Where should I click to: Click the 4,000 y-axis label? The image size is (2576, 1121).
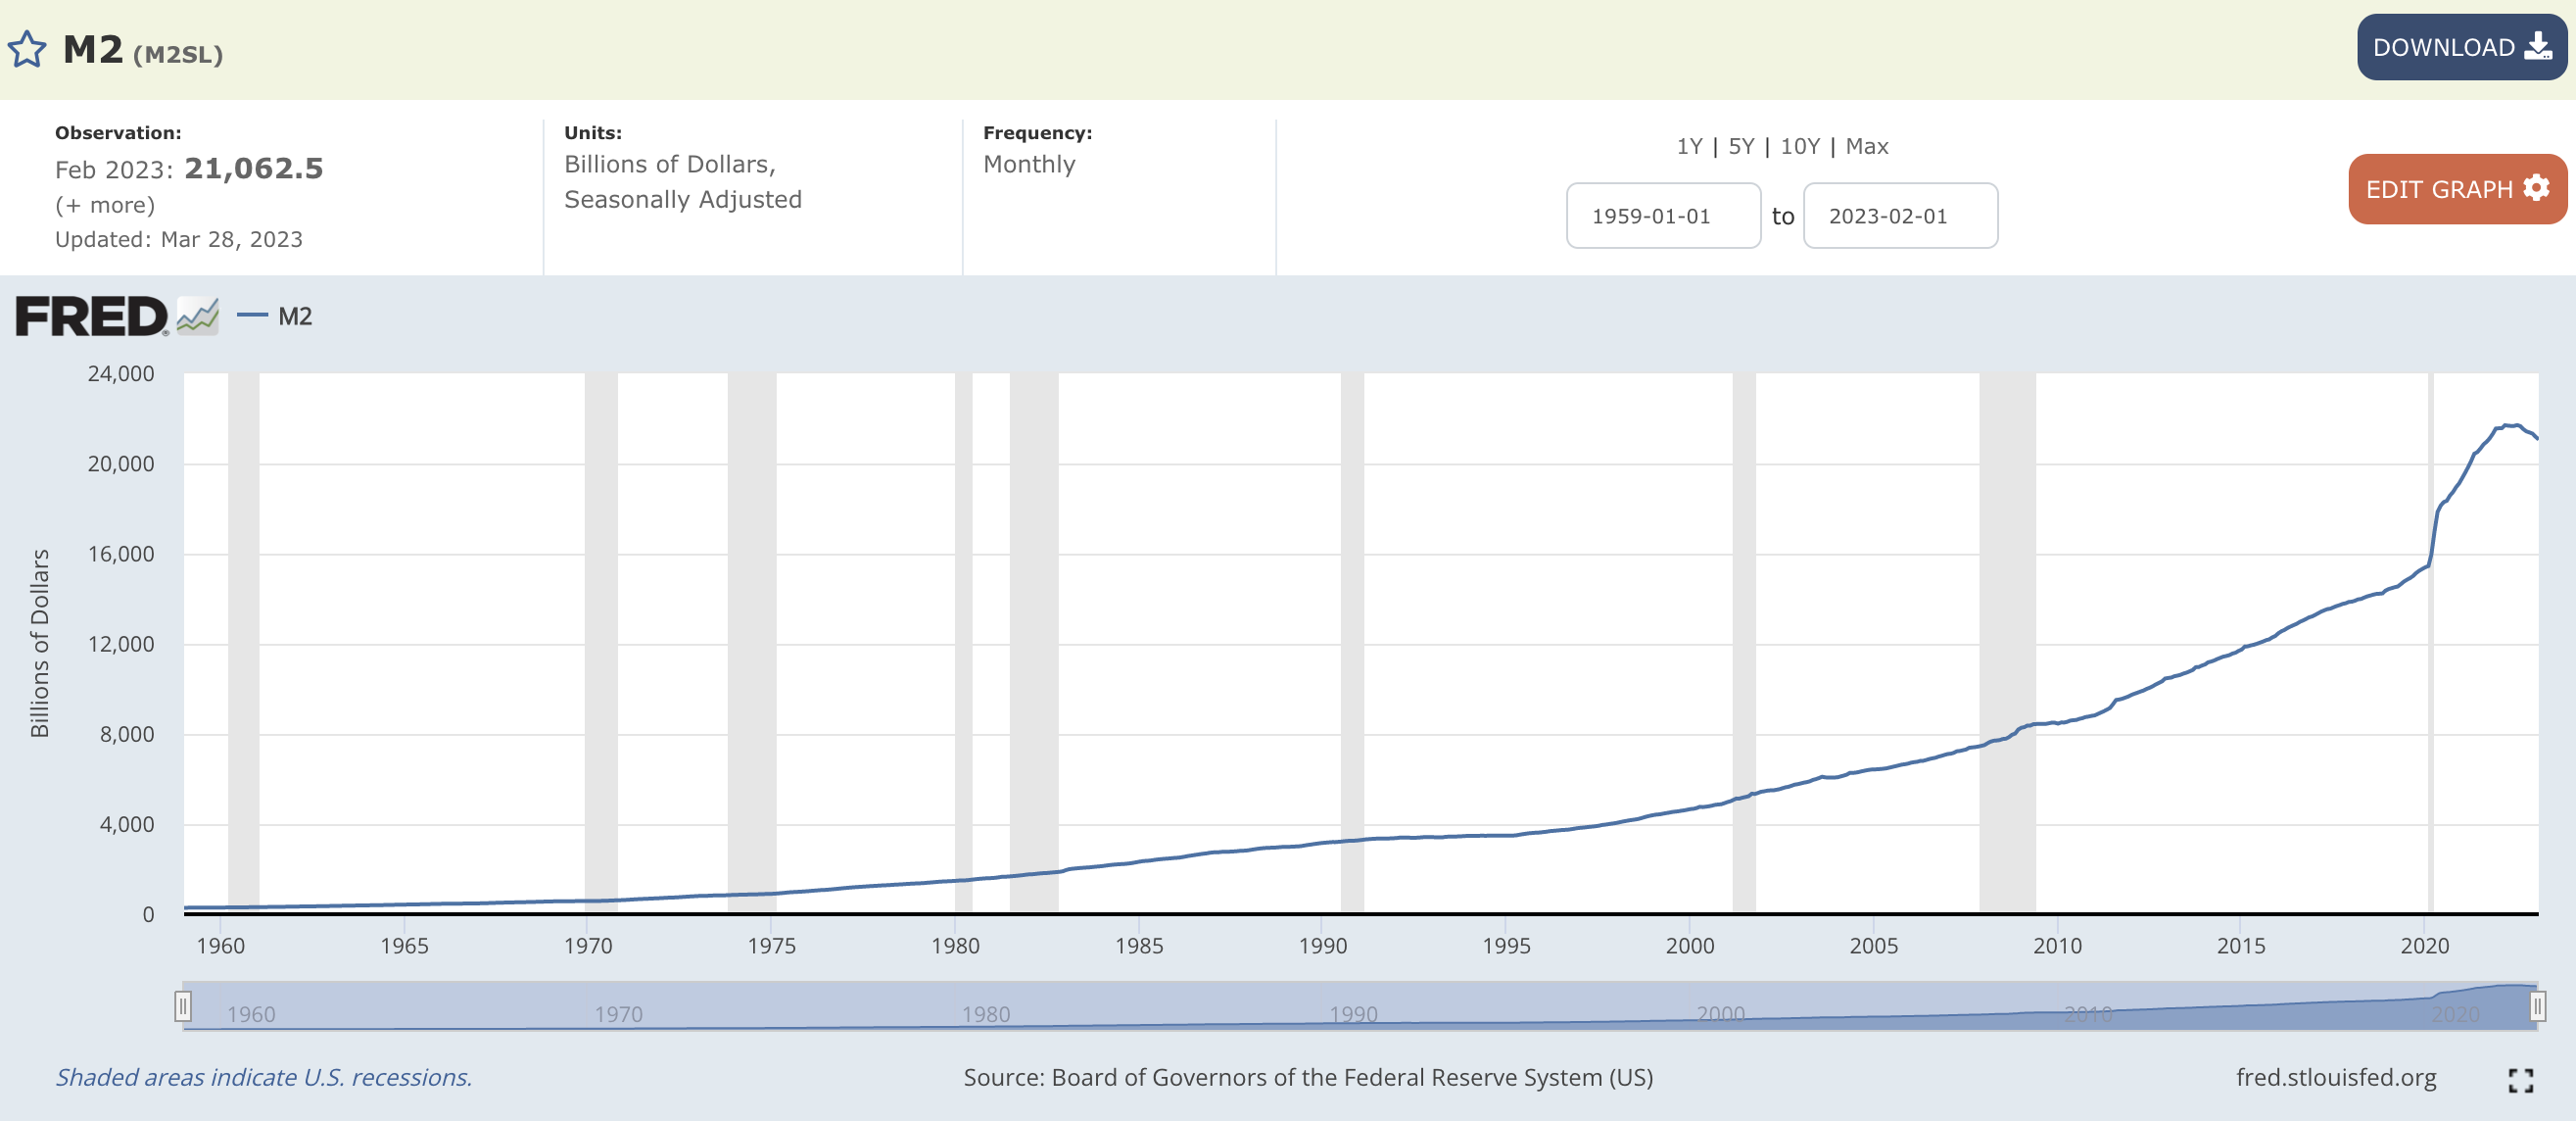pyautogui.click(x=127, y=825)
